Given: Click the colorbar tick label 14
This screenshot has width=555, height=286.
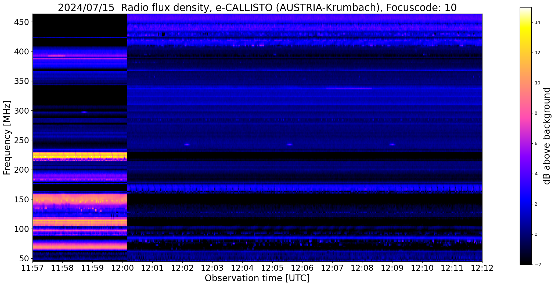Looking at the screenshot, I should [x=538, y=23].
